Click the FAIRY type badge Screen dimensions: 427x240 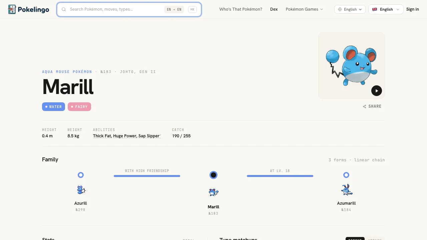(79, 107)
